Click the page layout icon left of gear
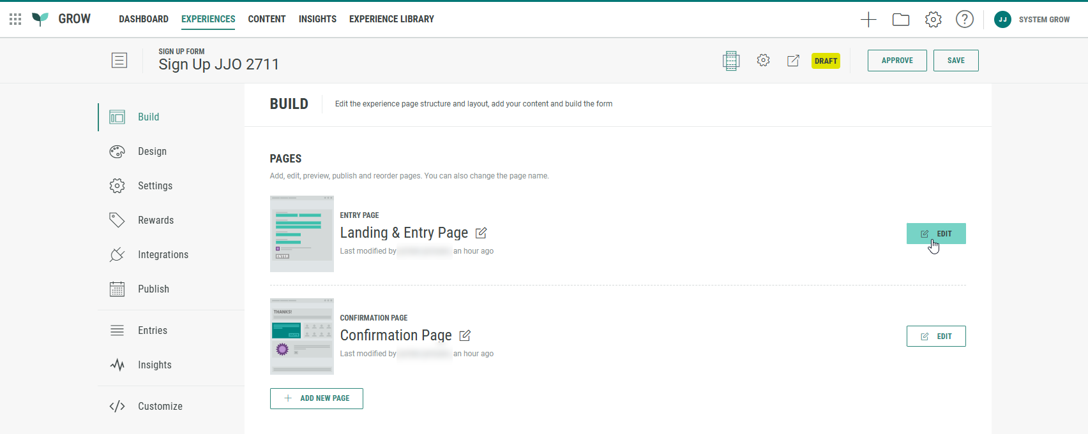Screen dimensions: 1088x434 tap(731, 61)
